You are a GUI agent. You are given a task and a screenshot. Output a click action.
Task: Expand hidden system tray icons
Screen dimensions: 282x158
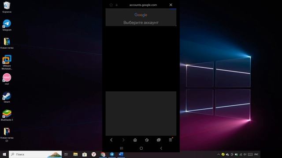click(219, 154)
